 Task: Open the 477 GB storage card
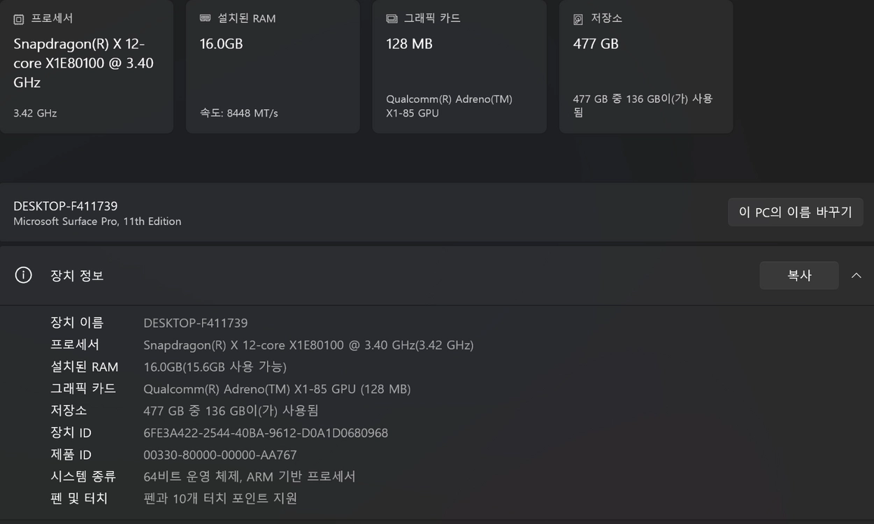pos(646,66)
